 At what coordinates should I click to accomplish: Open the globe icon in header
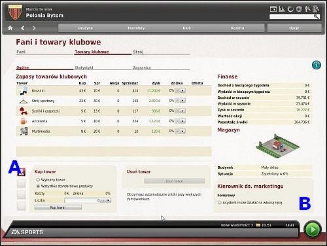coord(299,9)
